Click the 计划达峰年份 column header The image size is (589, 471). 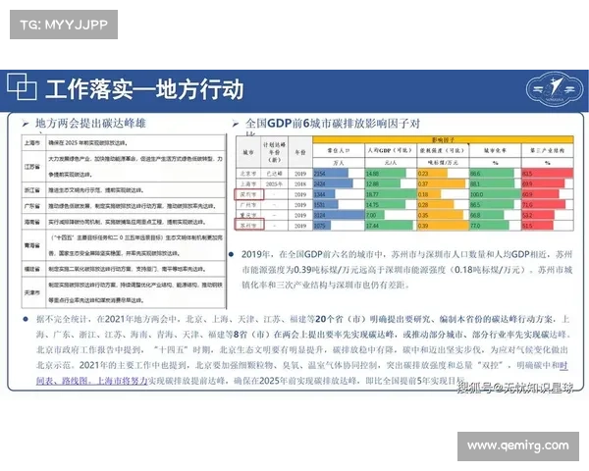(274, 152)
